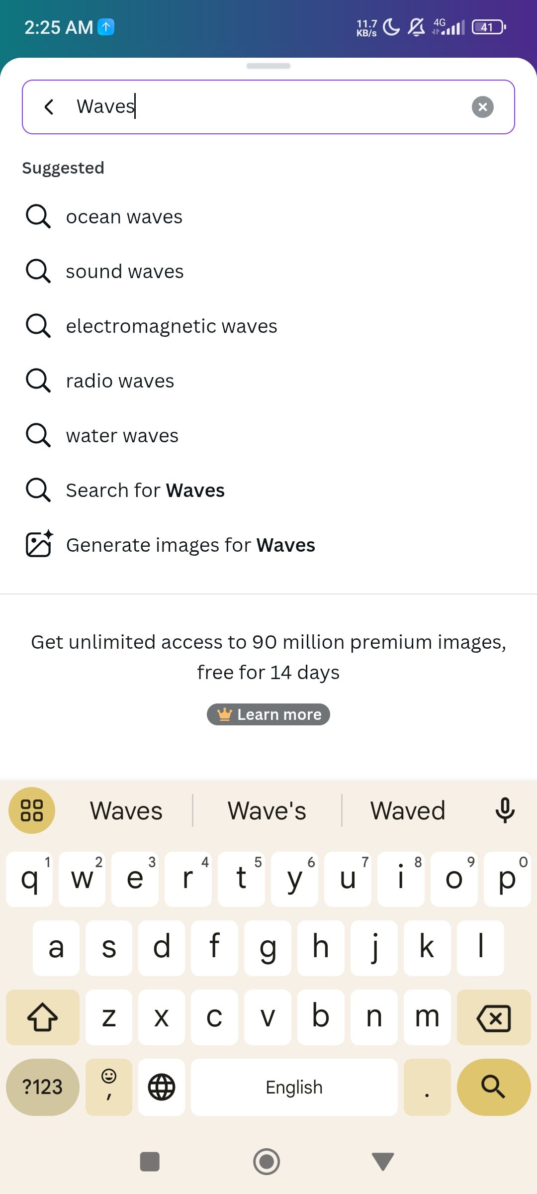
Task: Pick the 'Waved' keyboard suggestion
Action: [408, 810]
